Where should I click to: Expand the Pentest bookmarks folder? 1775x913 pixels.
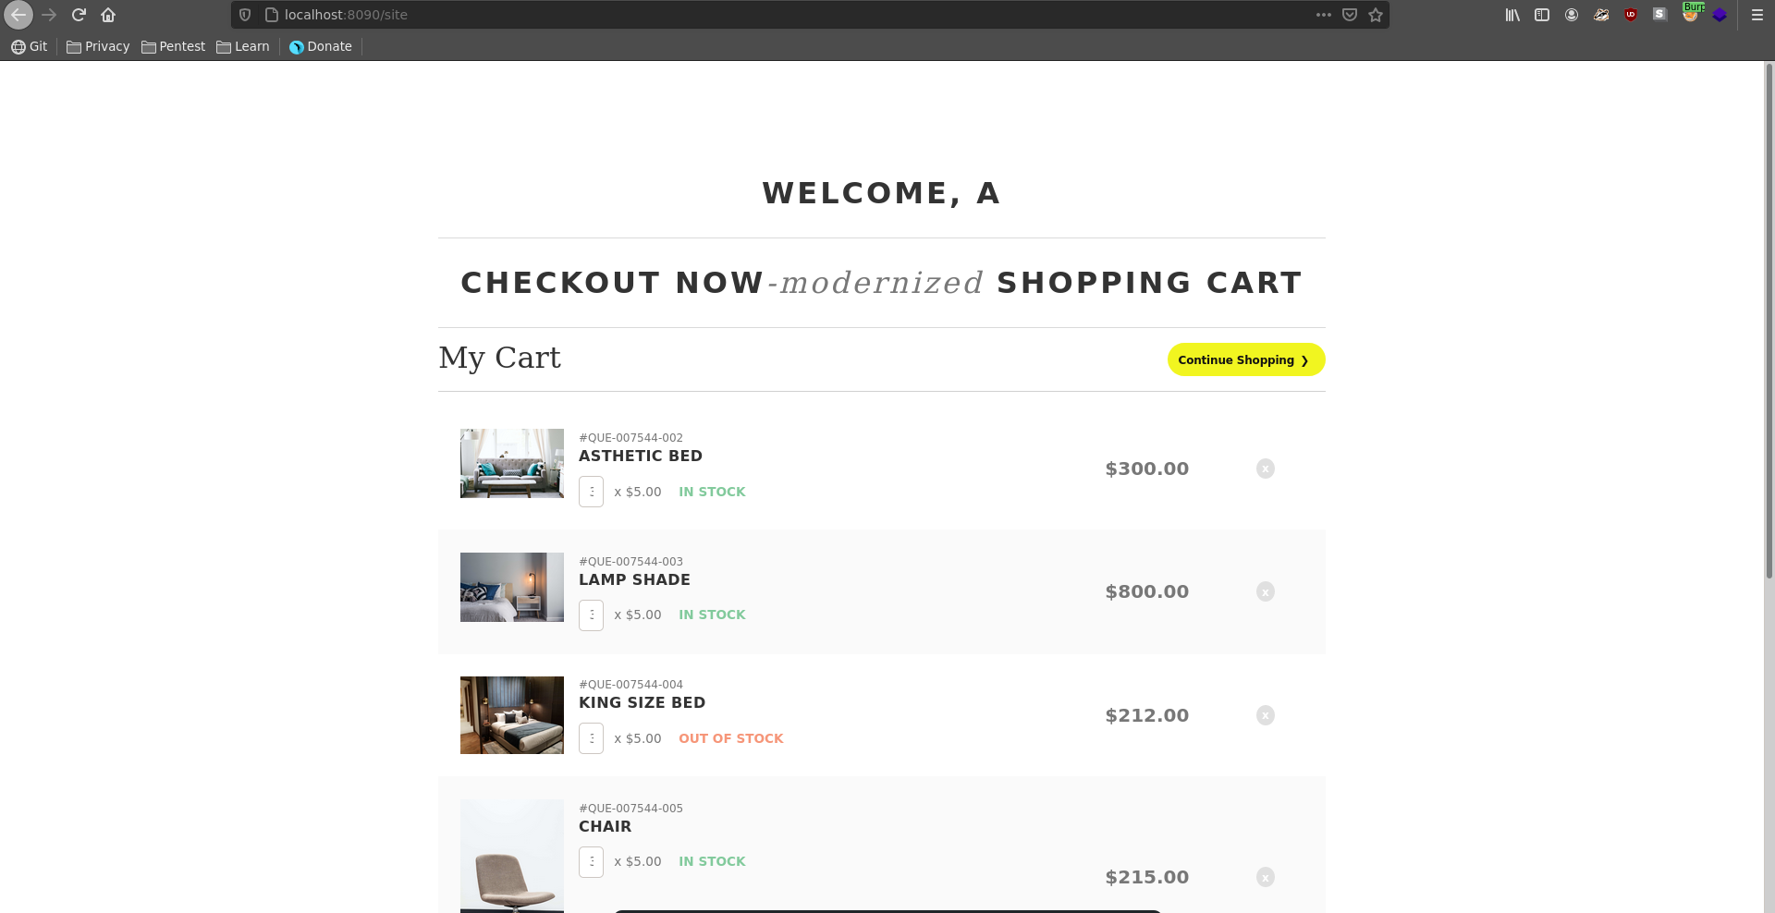tap(174, 46)
